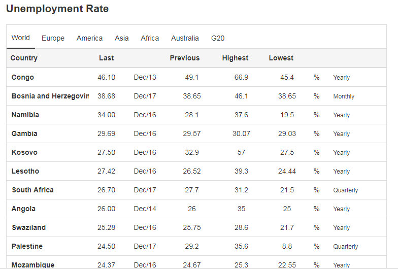Click Palestine's highest value 35.6
The image size is (398, 269).
pos(241,247)
